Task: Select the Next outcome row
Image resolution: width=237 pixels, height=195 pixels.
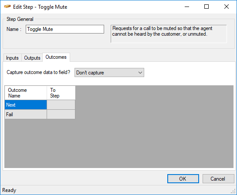Action: (26, 104)
